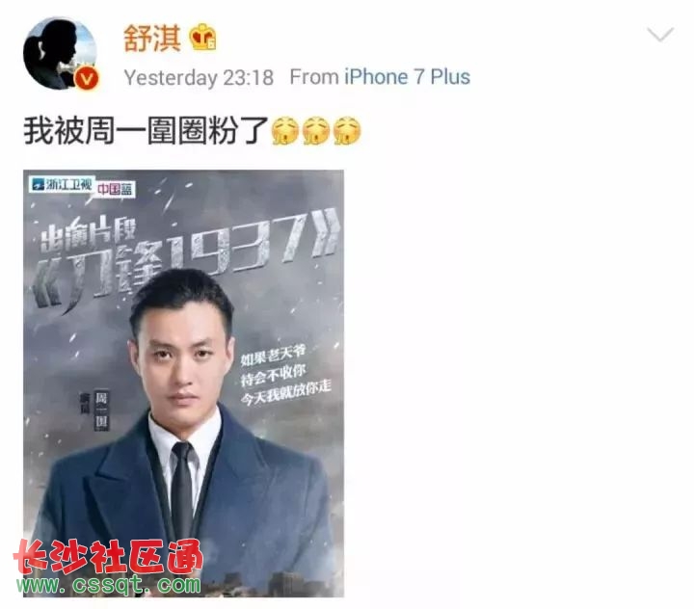Tap the quote text 如果老天爷

pyautogui.click(x=273, y=356)
